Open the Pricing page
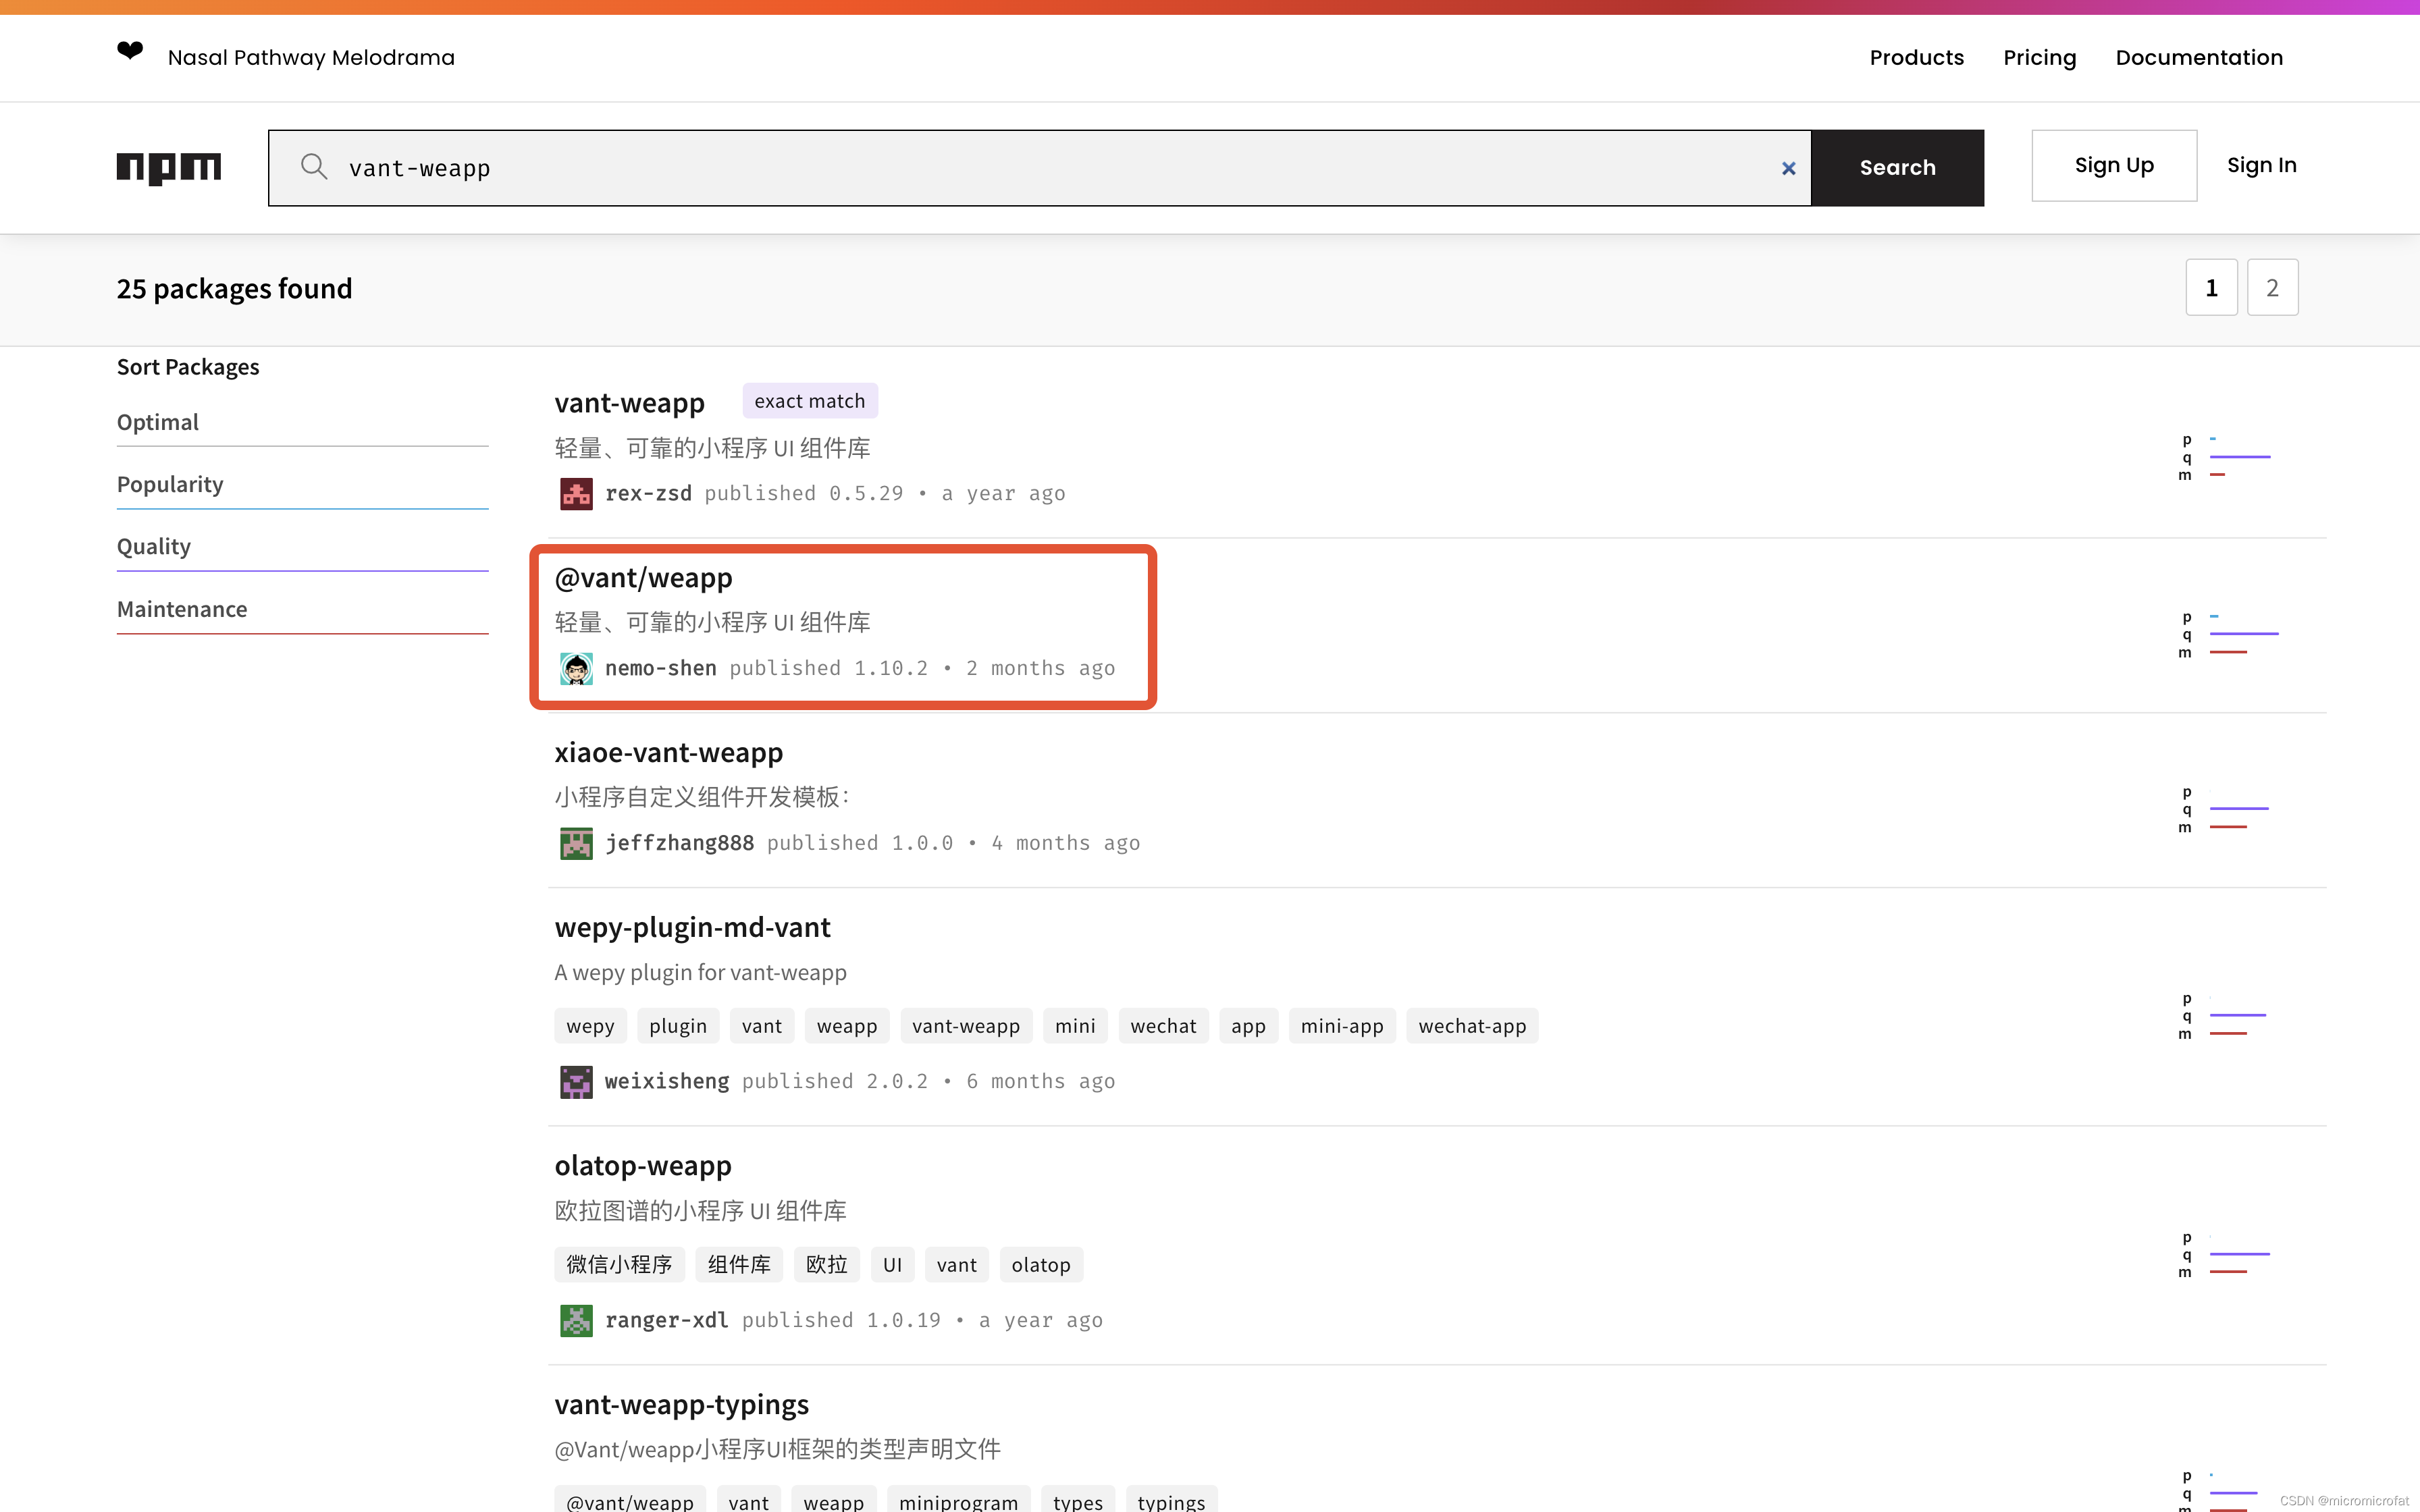This screenshot has height=1512, width=2420. click(x=2039, y=57)
